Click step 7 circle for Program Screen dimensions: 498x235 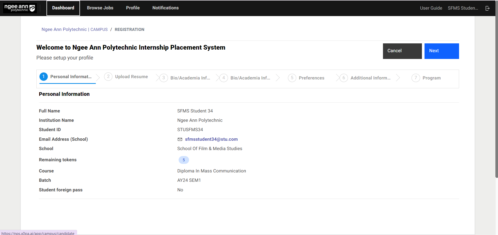click(416, 78)
